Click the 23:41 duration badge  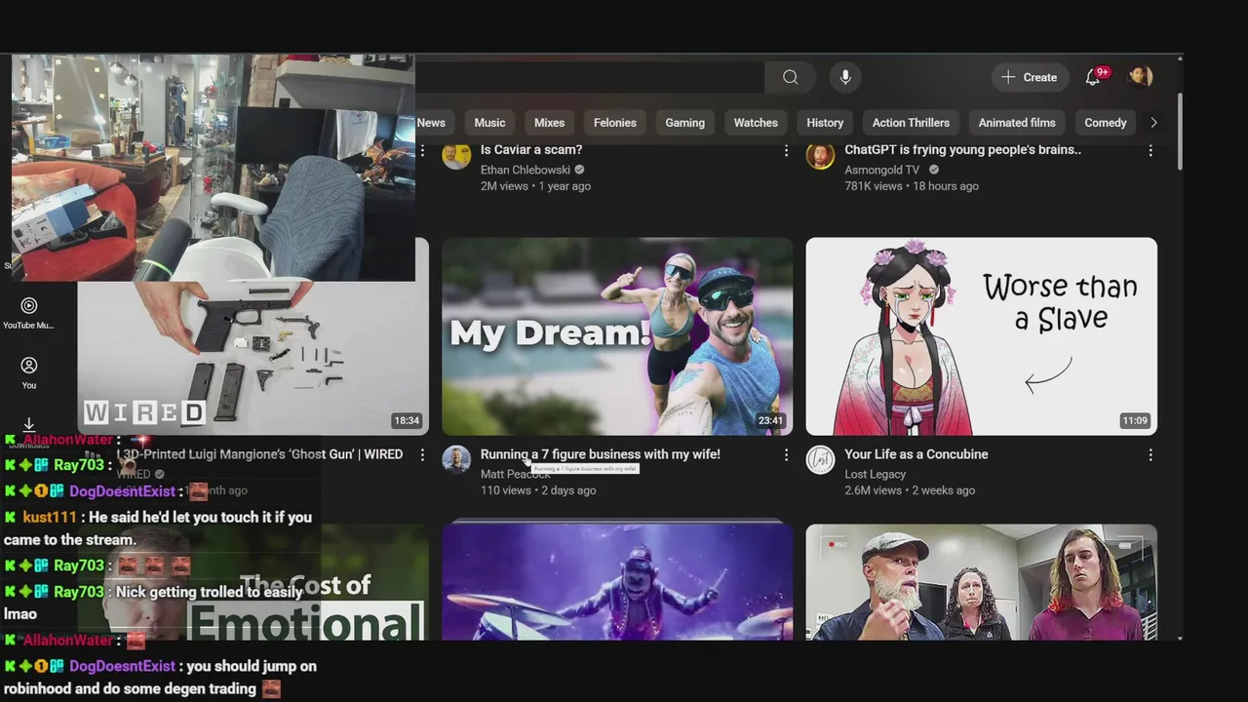click(x=770, y=421)
